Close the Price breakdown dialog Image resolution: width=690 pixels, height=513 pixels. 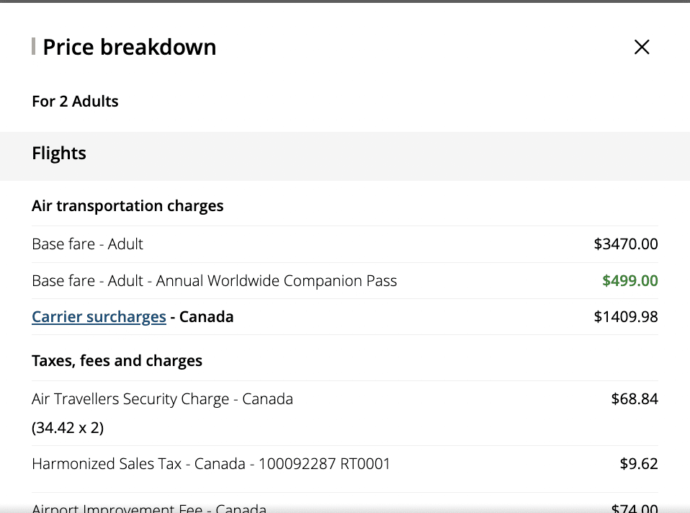(x=641, y=48)
